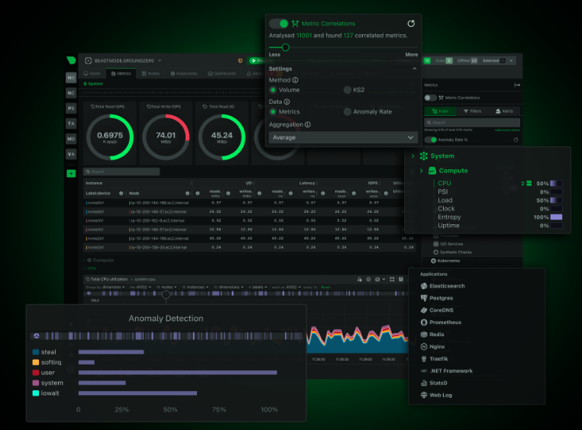Open the Index tab in sidebar
Image resolution: width=582 pixels, height=430 pixels.
tap(440, 111)
